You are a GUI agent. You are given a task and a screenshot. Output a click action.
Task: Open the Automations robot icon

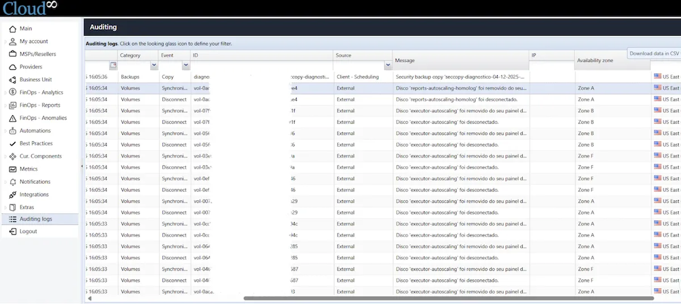point(13,130)
